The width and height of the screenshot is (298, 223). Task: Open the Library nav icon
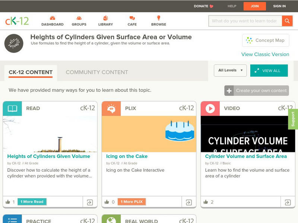[x=105, y=18]
